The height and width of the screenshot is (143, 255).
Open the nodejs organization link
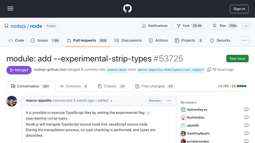click(x=18, y=26)
